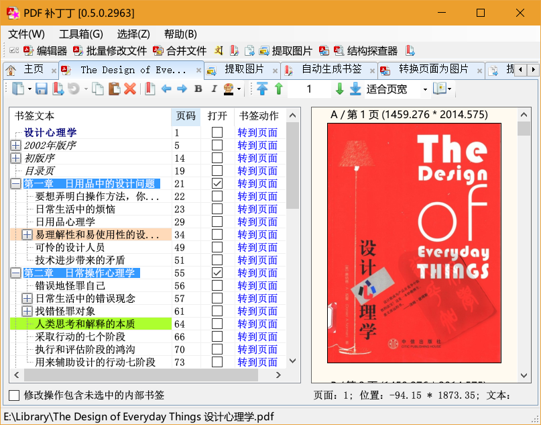Click the bookmark color palette icon
Screen dimensions: 541x425
[229, 89]
